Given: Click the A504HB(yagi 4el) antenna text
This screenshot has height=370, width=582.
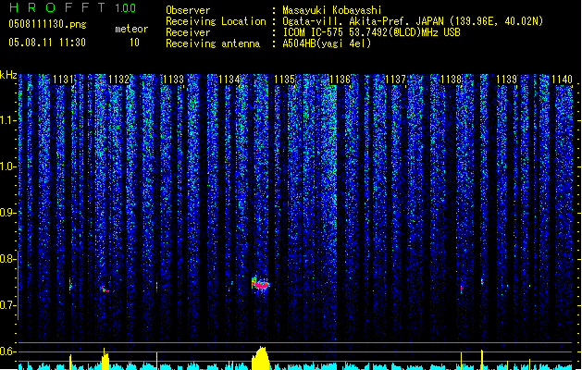Looking at the screenshot, I should click(327, 43).
